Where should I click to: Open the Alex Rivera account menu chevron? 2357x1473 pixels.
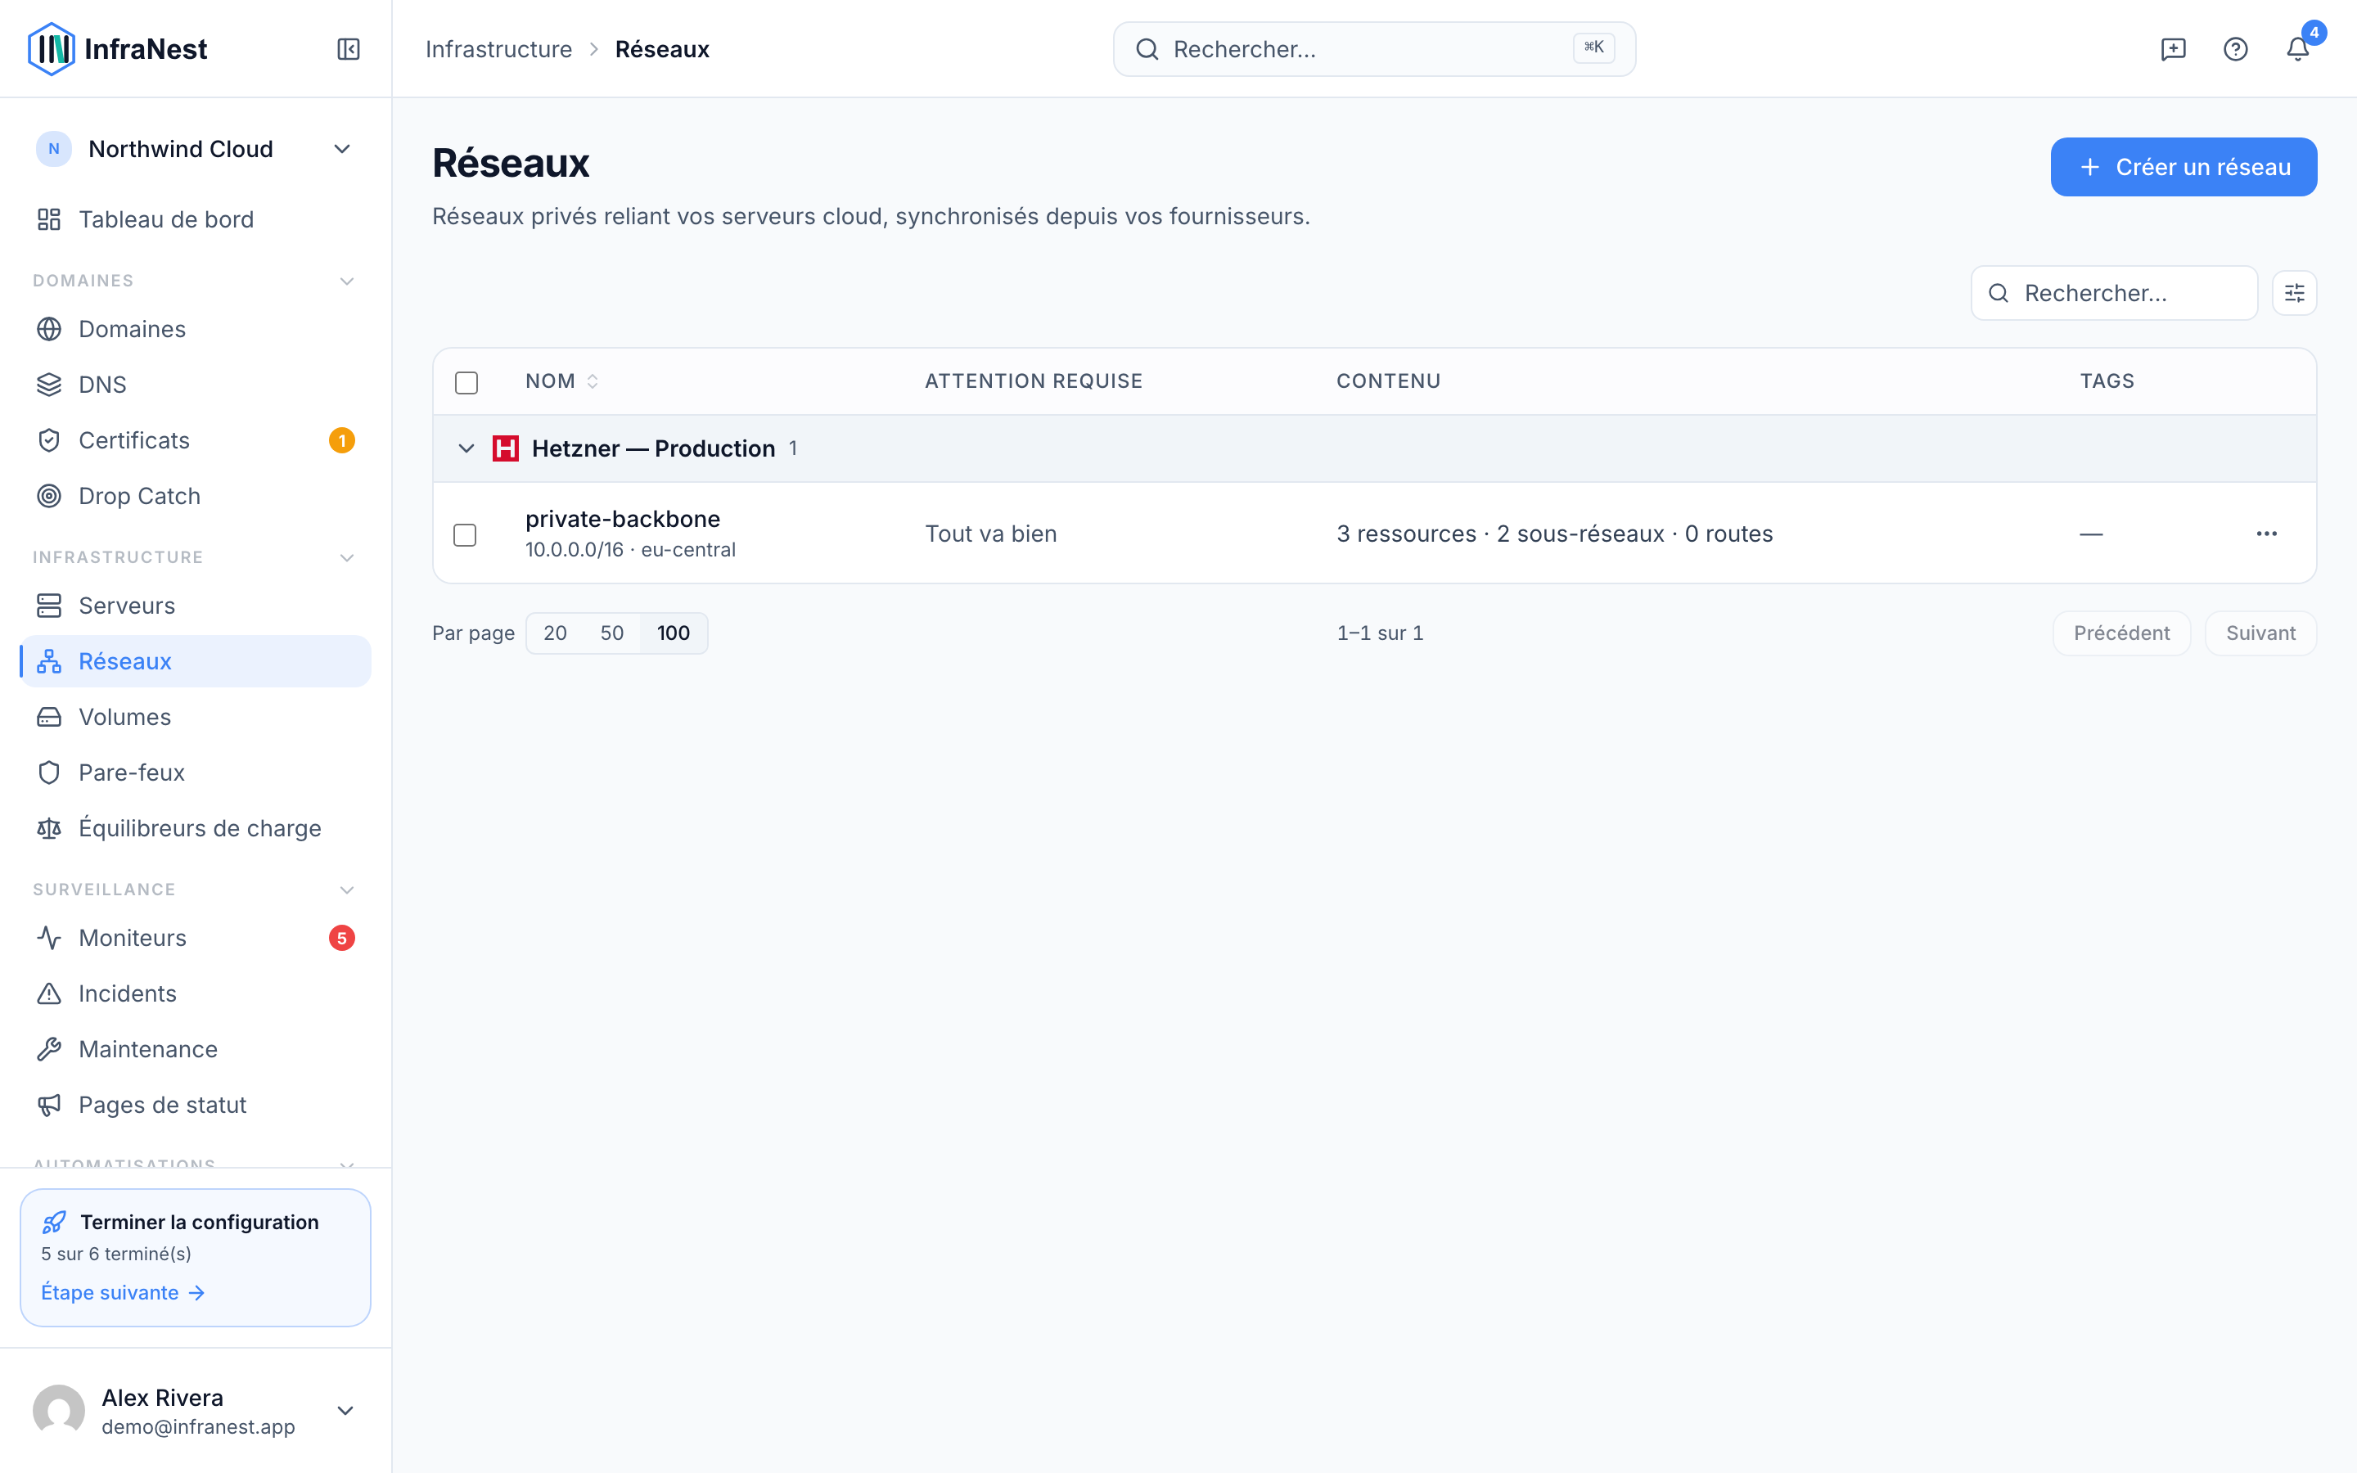345,1411
